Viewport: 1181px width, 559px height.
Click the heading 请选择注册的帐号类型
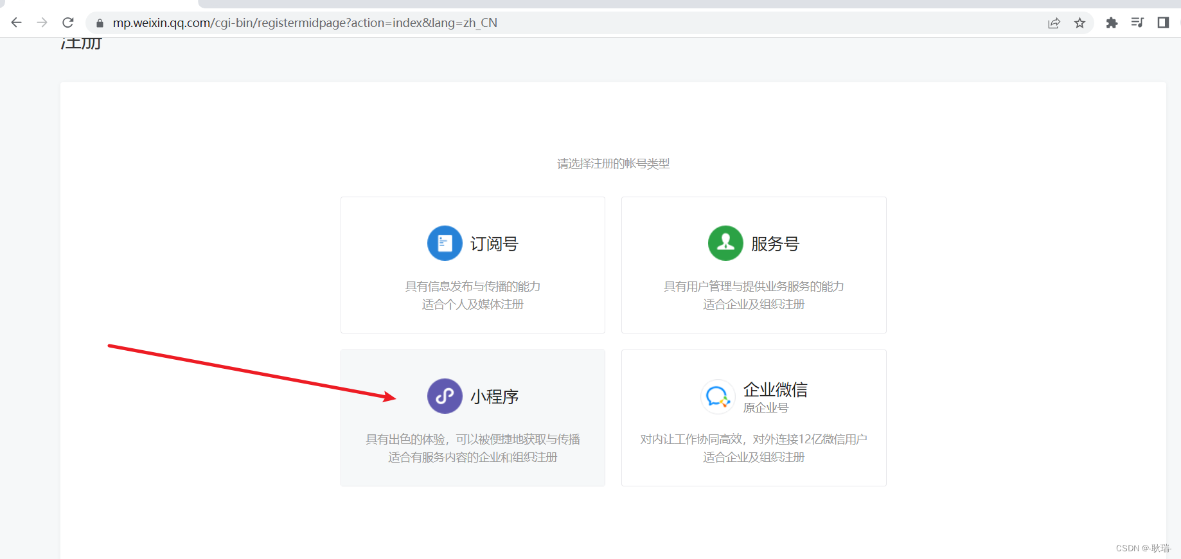tap(614, 164)
